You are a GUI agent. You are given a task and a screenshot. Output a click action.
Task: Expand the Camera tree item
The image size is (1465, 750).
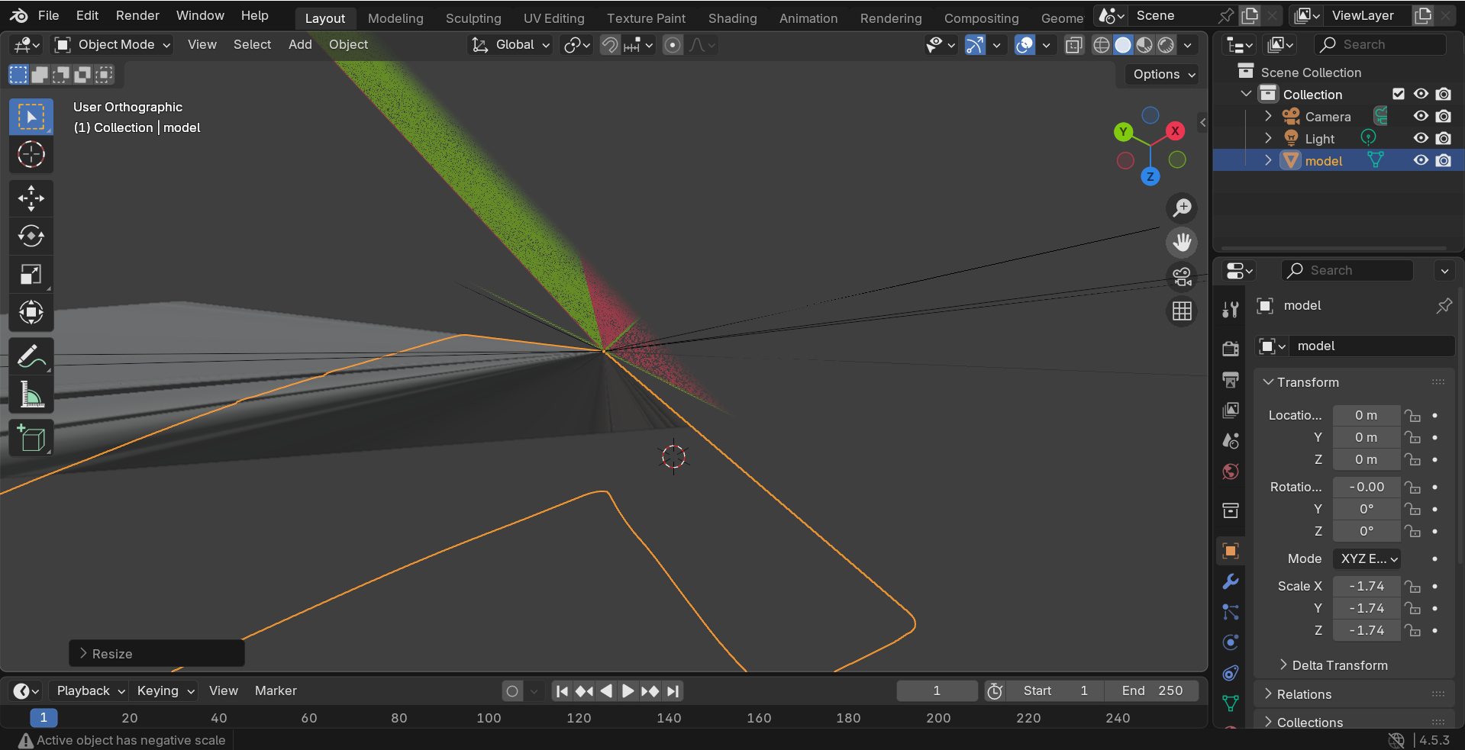tap(1268, 116)
